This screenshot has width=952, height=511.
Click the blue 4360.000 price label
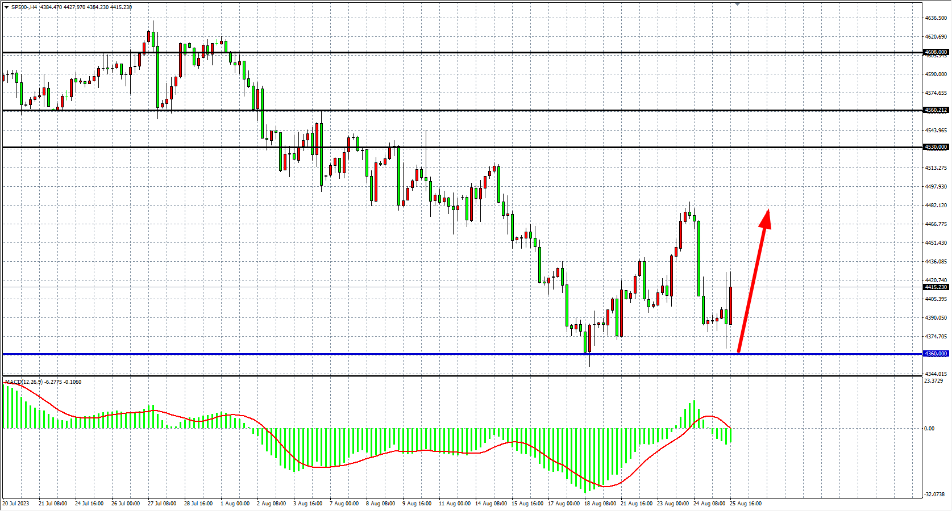point(936,354)
